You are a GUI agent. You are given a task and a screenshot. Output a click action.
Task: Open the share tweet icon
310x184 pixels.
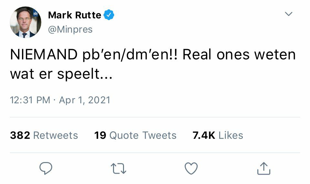pyautogui.click(x=263, y=168)
